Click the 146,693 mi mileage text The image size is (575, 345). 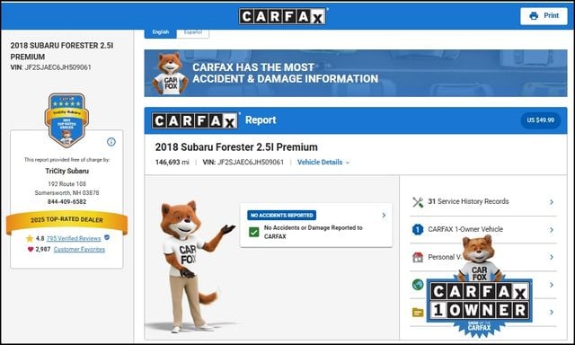[172, 162]
